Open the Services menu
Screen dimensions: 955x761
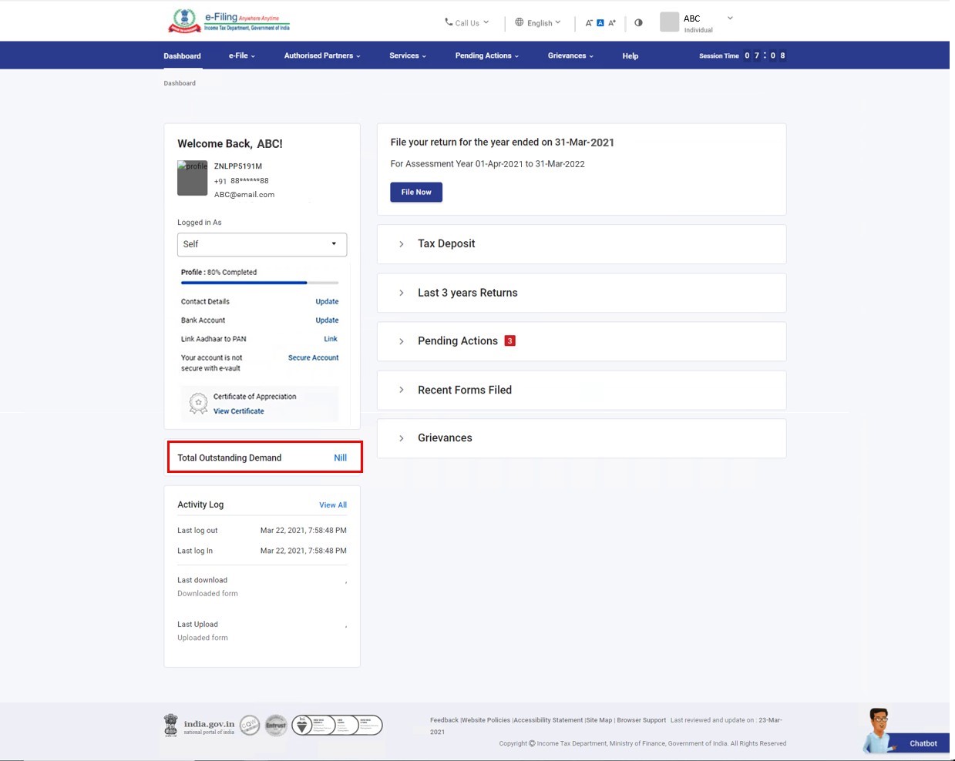click(x=407, y=55)
